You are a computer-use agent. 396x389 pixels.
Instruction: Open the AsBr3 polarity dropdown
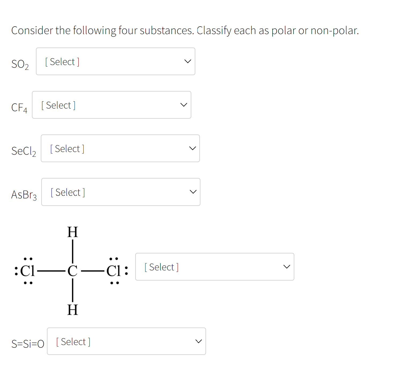pyautogui.click(x=120, y=192)
